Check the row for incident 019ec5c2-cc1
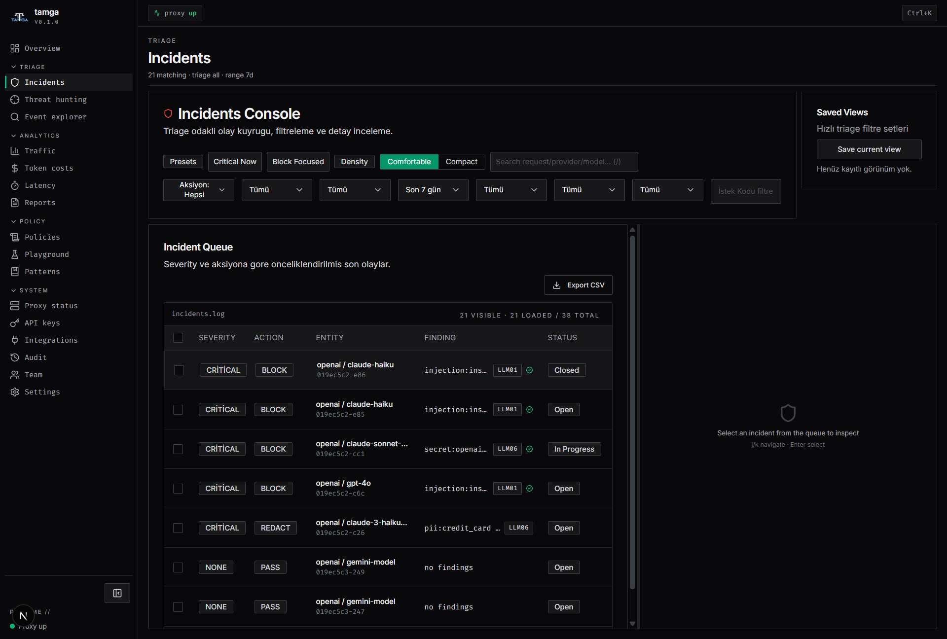The height and width of the screenshot is (639, 947). 178,449
